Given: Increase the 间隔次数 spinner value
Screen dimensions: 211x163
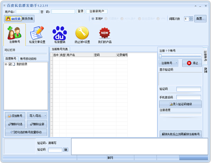Looking at the screenshot, I should [x=191, y=18].
